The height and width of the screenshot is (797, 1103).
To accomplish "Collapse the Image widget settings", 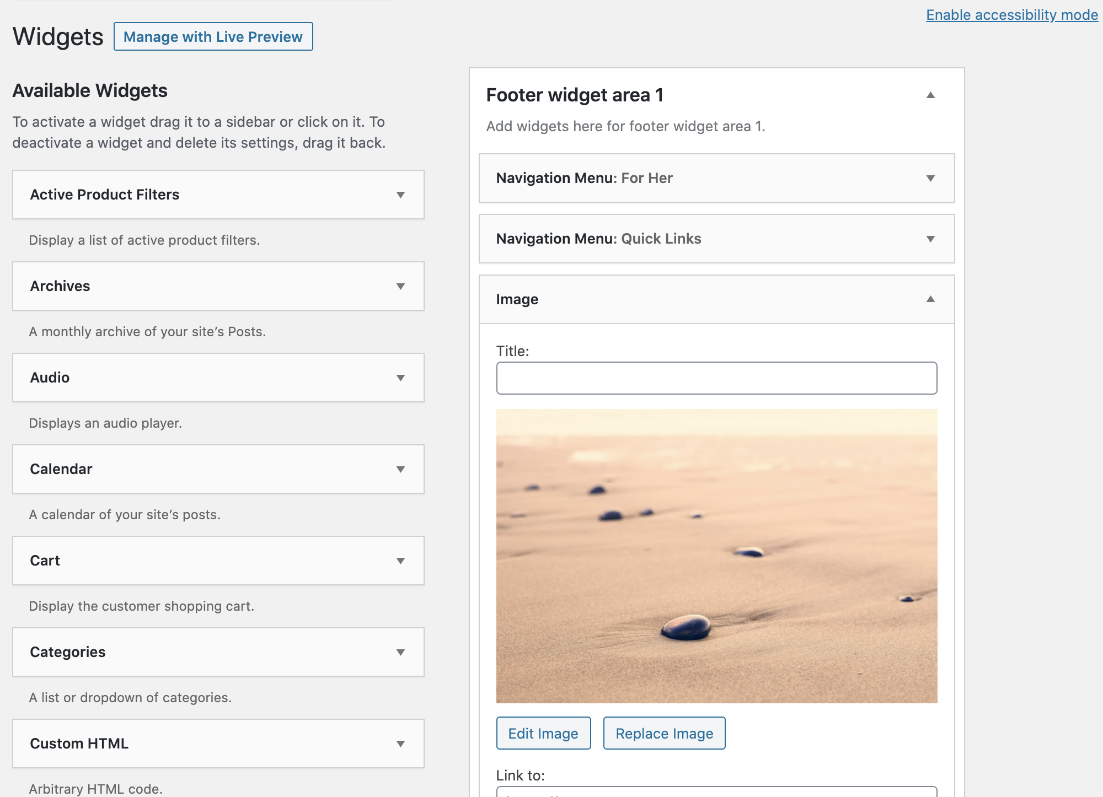I will pyautogui.click(x=930, y=299).
